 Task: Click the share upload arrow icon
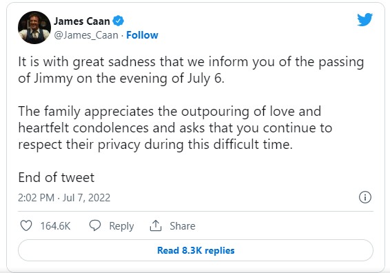click(x=156, y=225)
